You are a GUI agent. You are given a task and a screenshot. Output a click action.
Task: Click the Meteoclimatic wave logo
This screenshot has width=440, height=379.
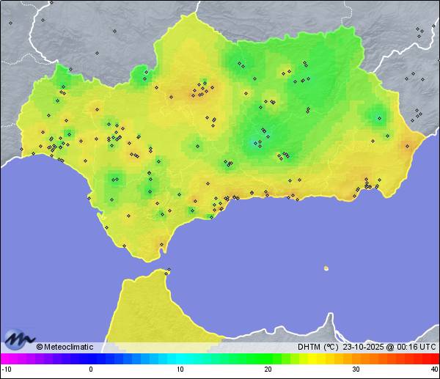(x=18, y=339)
